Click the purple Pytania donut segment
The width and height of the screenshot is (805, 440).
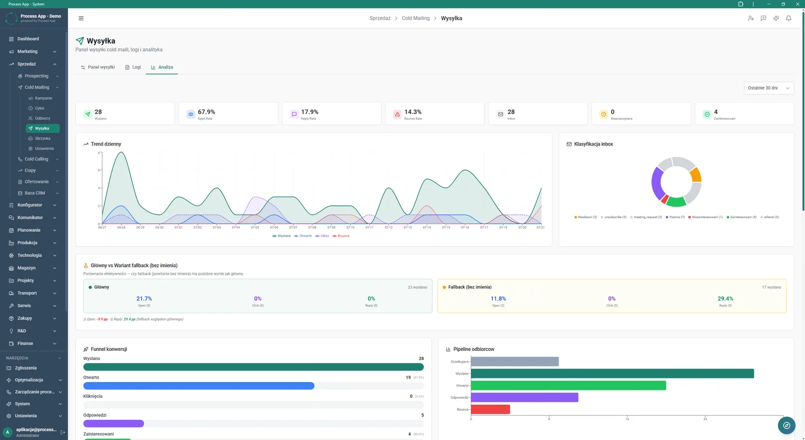coord(657,184)
